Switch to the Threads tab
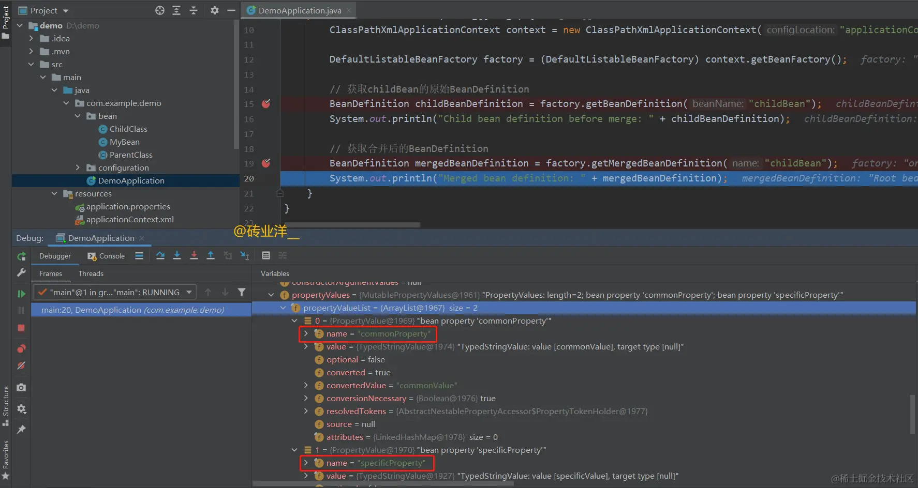Viewport: 918px width, 488px height. (x=91, y=273)
